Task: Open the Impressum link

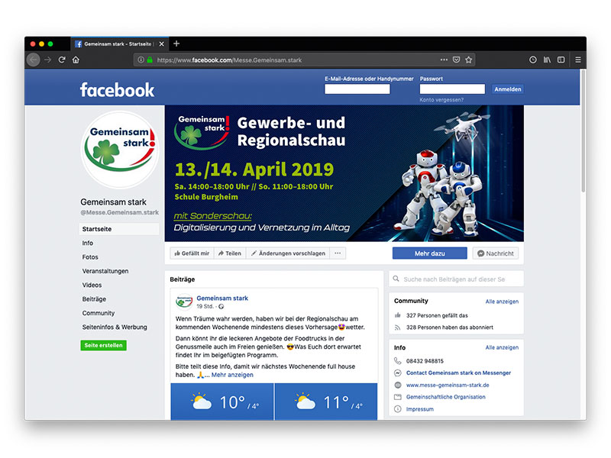Action: pos(419,409)
